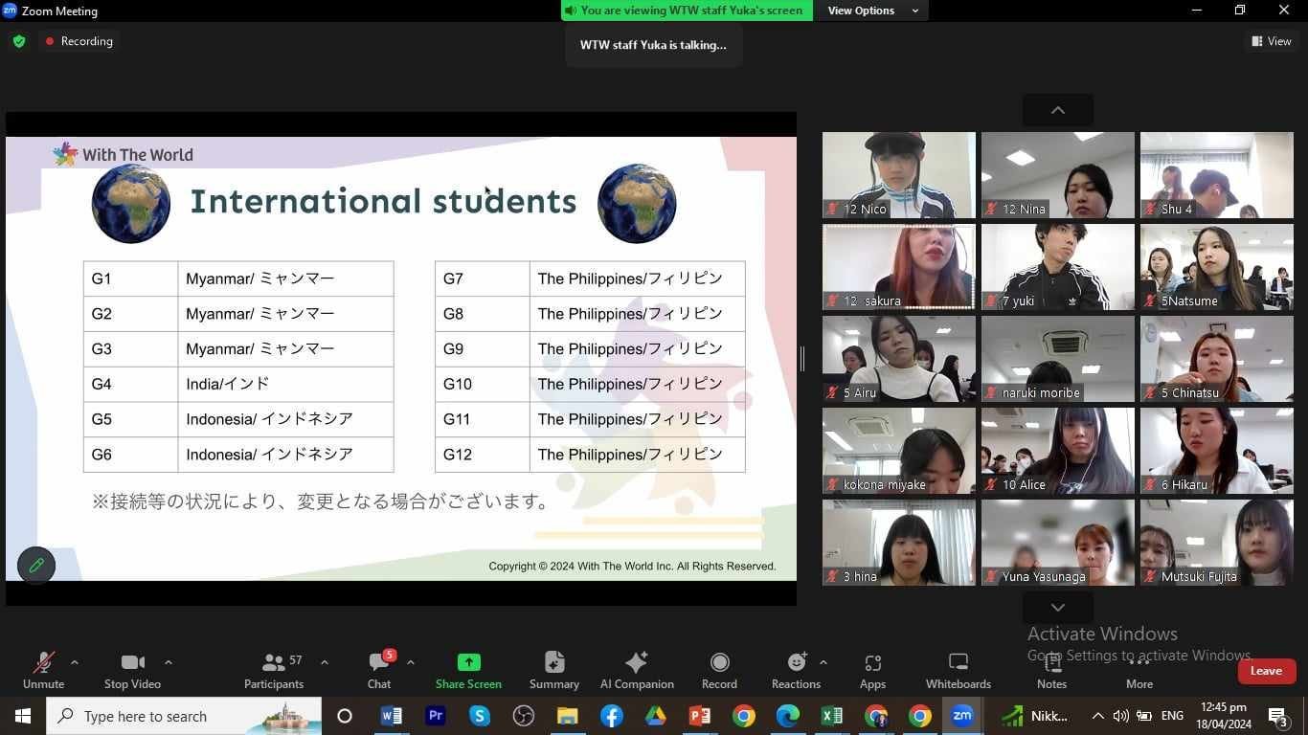1308x735 pixels.
Task: Open PowerPoint from the taskbar
Action: coord(700,716)
